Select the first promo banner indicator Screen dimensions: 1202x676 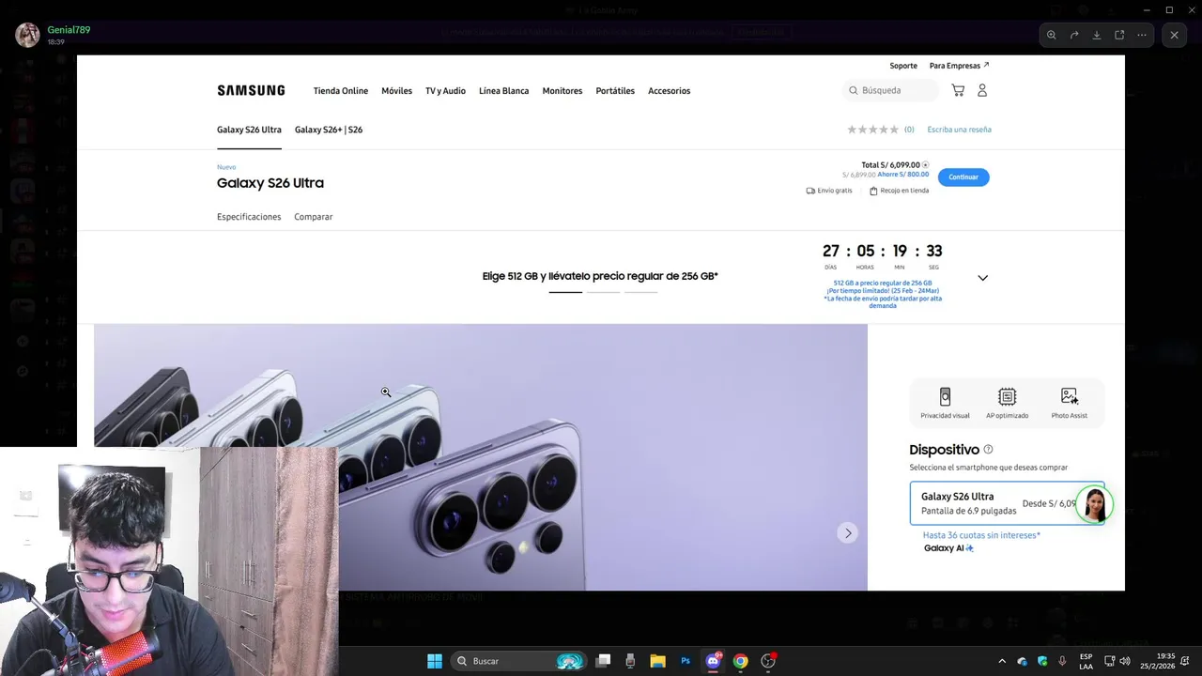pyautogui.click(x=565, y=292)
